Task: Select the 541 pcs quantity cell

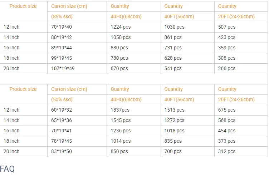Action: (173, 68)
